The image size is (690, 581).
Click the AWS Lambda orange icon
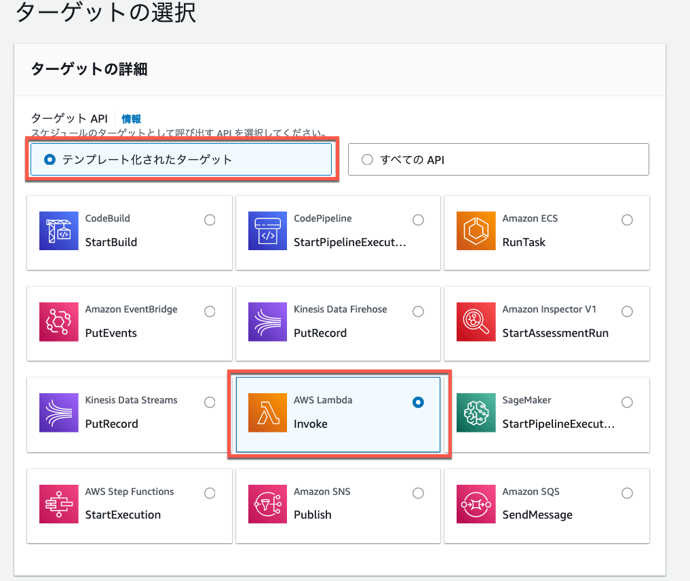tap(267, 411)
